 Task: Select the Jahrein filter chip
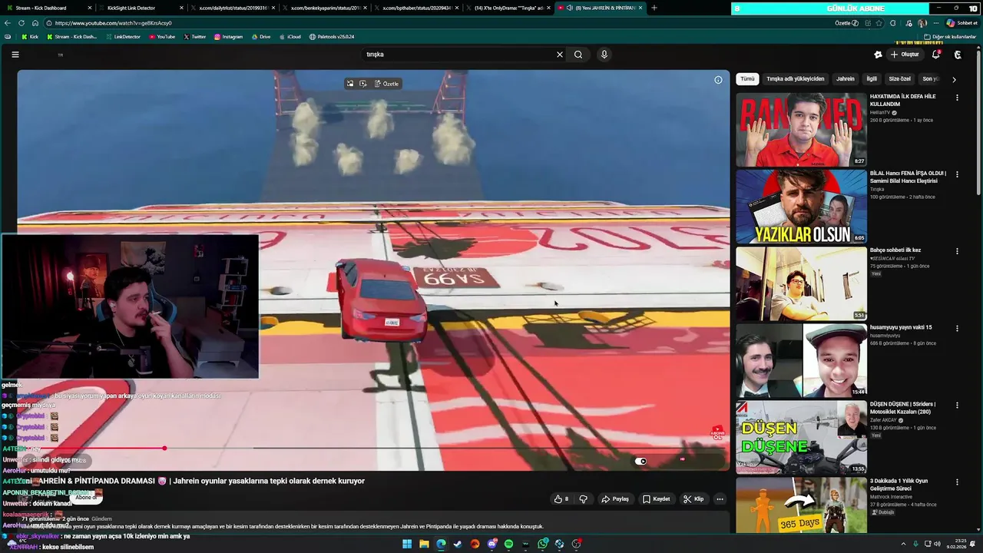[x=845, y=79]
